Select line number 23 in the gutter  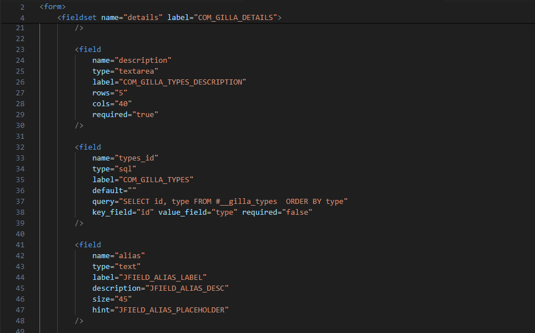[20, 49]
